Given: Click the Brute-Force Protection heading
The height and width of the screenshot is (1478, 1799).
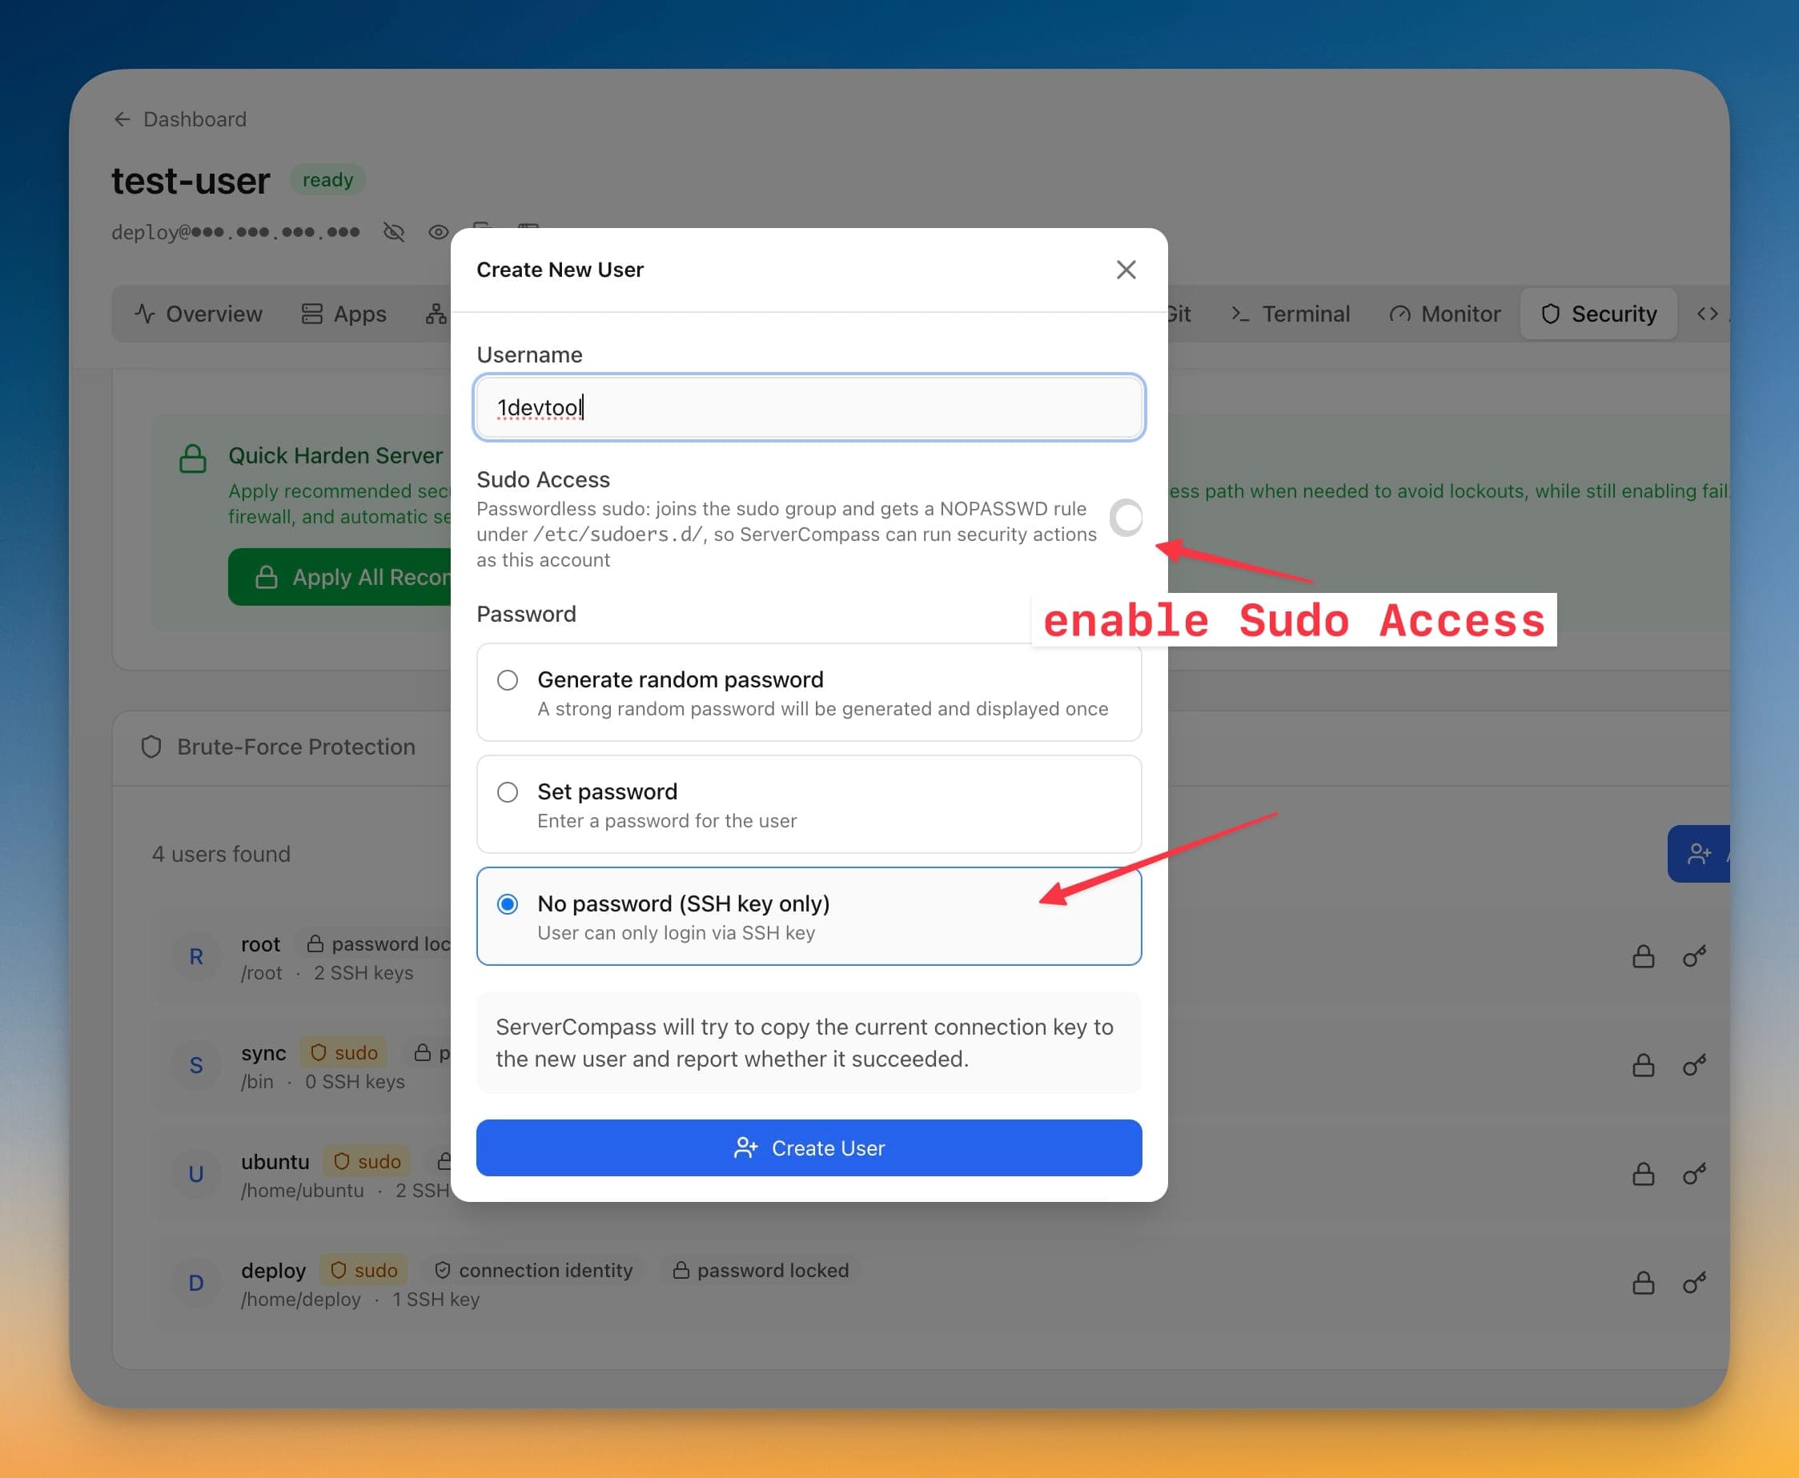Looking at the screenshot, I should (295, 747).
